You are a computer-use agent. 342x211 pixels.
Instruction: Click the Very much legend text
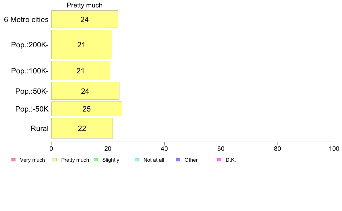point(32,160)
